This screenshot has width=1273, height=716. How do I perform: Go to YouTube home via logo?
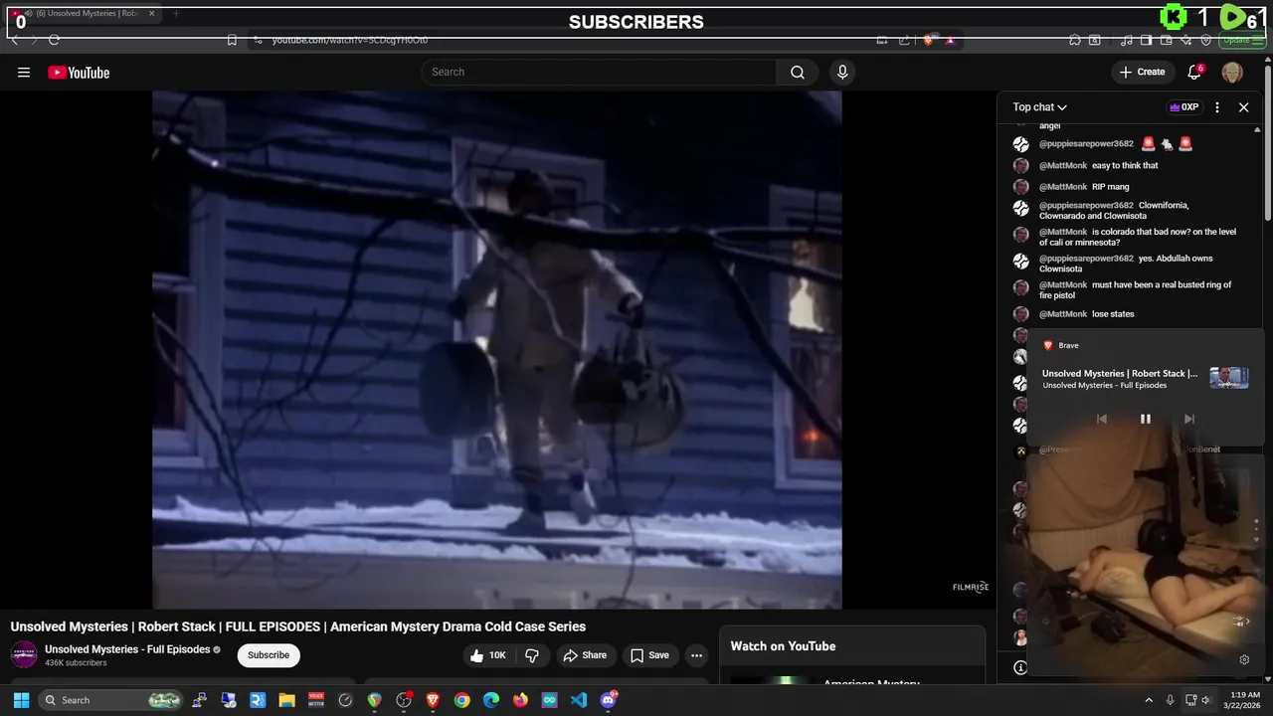[79, 73]
